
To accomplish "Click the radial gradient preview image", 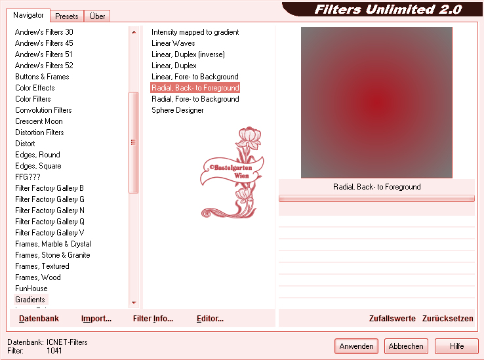I will click(x=376, y=102).
